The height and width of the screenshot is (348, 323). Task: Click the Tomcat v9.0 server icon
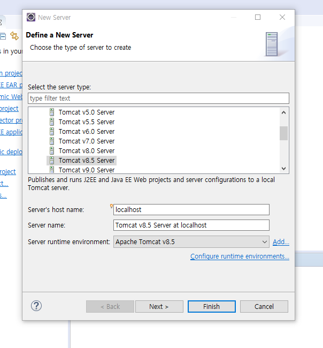(x=52, y=170)
